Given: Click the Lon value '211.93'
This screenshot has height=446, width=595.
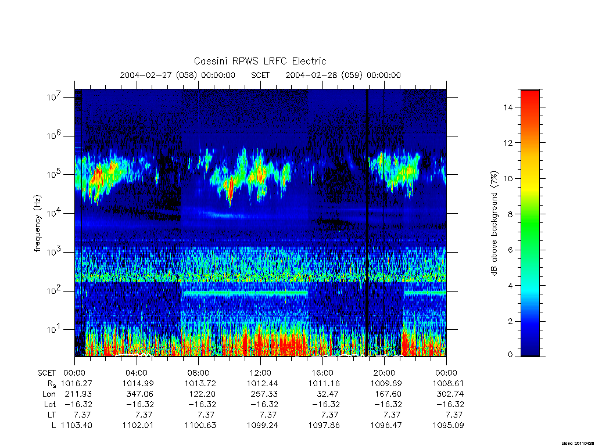Looking at the screenshot, I should (x=78, y=394).
